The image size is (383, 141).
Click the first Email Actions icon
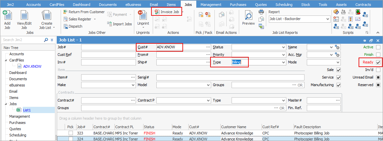point(222,14)
